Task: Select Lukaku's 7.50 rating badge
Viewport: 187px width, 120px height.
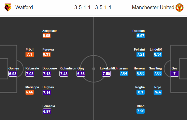Action: [x=106, y=74]
